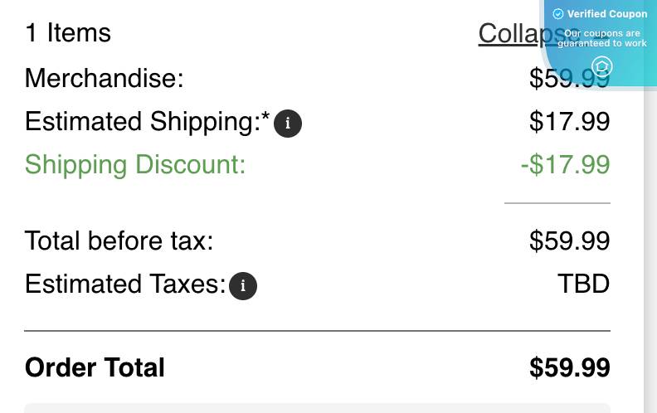This screenshot has height=413, width=657.
Task: Click the 'Estimated Taxes:' label text
Action: click(x=125, y=284)
